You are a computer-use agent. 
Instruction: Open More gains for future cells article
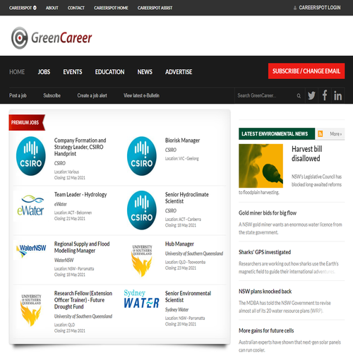click(x=266, y=330)
